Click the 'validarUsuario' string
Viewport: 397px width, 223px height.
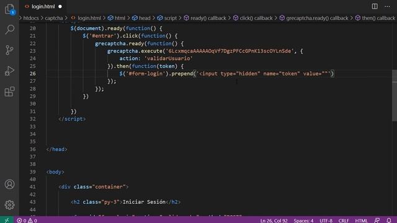[169, 58]
